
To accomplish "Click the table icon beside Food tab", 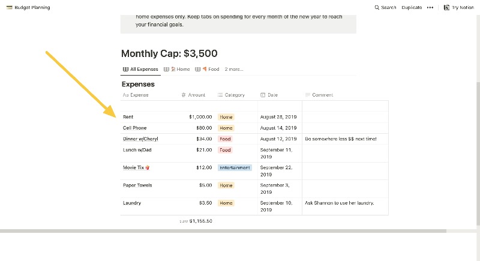I will point(198,69).
